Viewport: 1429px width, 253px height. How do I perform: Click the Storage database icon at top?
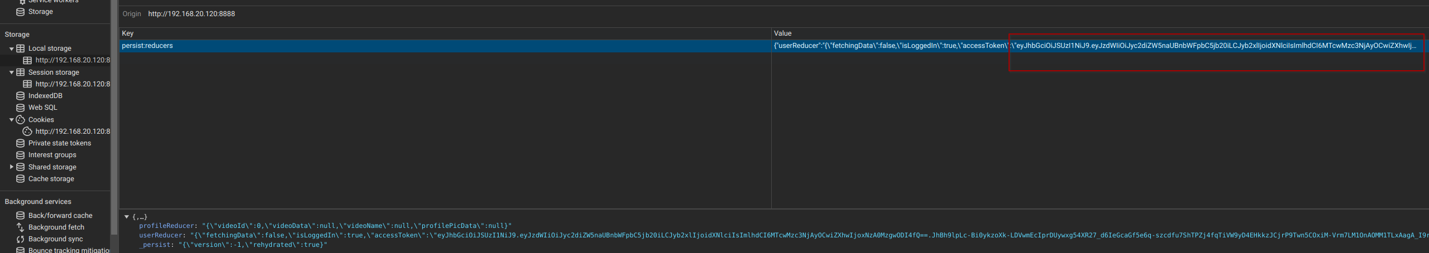click(20, 12)
